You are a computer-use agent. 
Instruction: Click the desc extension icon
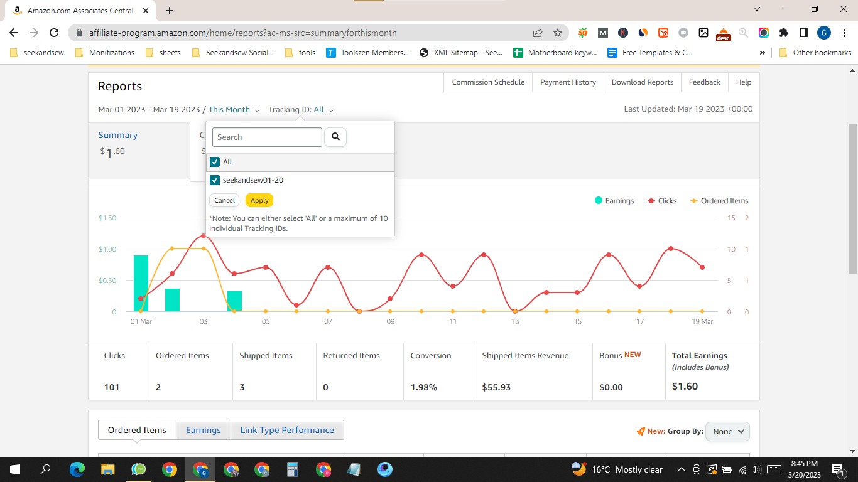point(723,34)
